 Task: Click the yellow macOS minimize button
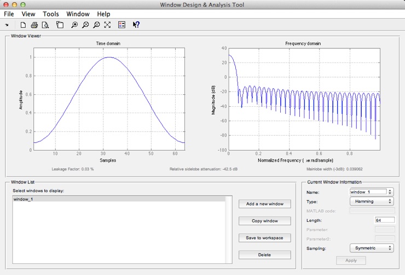pyautogui.click(x=14, y=4)
